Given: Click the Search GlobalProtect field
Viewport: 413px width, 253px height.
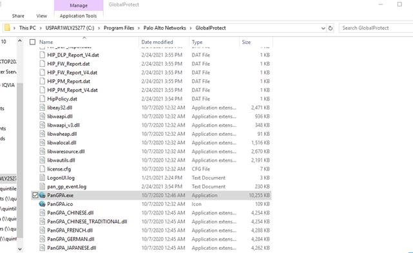Looking at the screenshot, I should pos(376,28).
